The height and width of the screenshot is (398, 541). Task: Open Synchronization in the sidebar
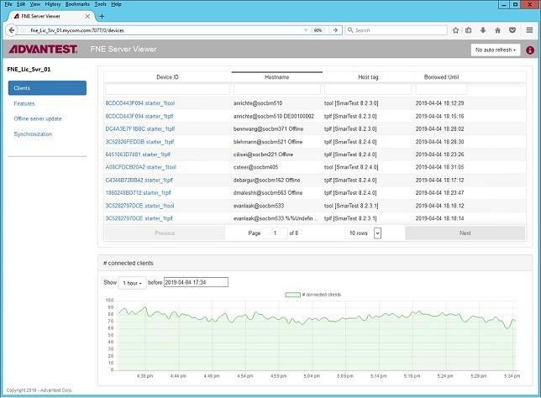pyautogui.click(x=33, y=134)
